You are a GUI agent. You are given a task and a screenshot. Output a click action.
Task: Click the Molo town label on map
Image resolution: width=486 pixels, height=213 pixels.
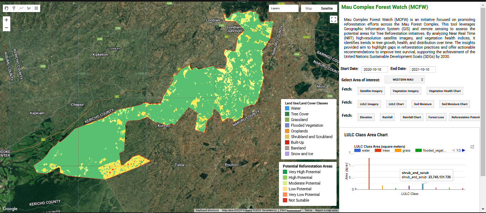[321, 86]
